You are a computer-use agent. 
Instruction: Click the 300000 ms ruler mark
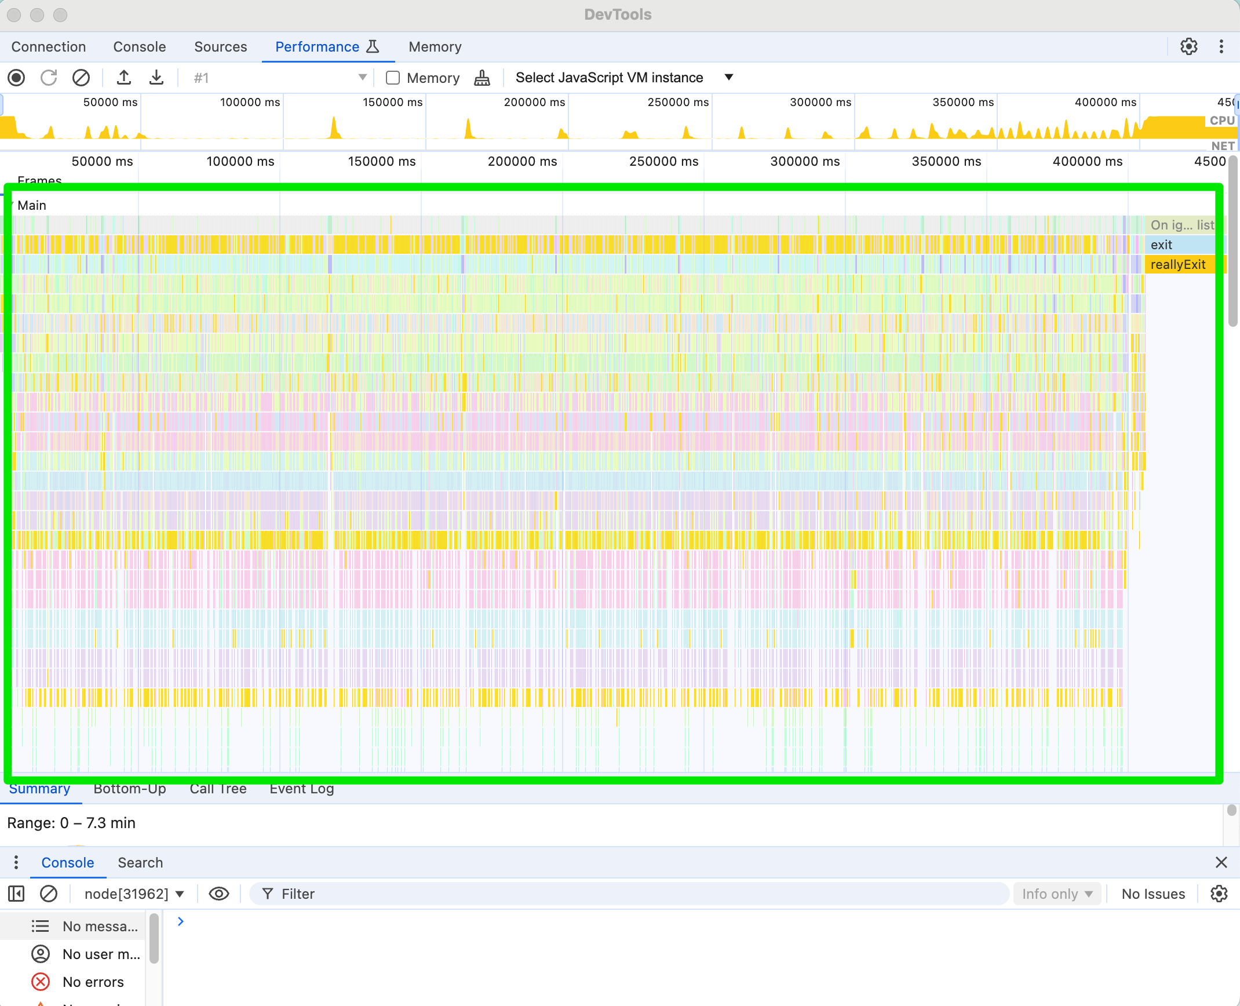click(804, 161)
